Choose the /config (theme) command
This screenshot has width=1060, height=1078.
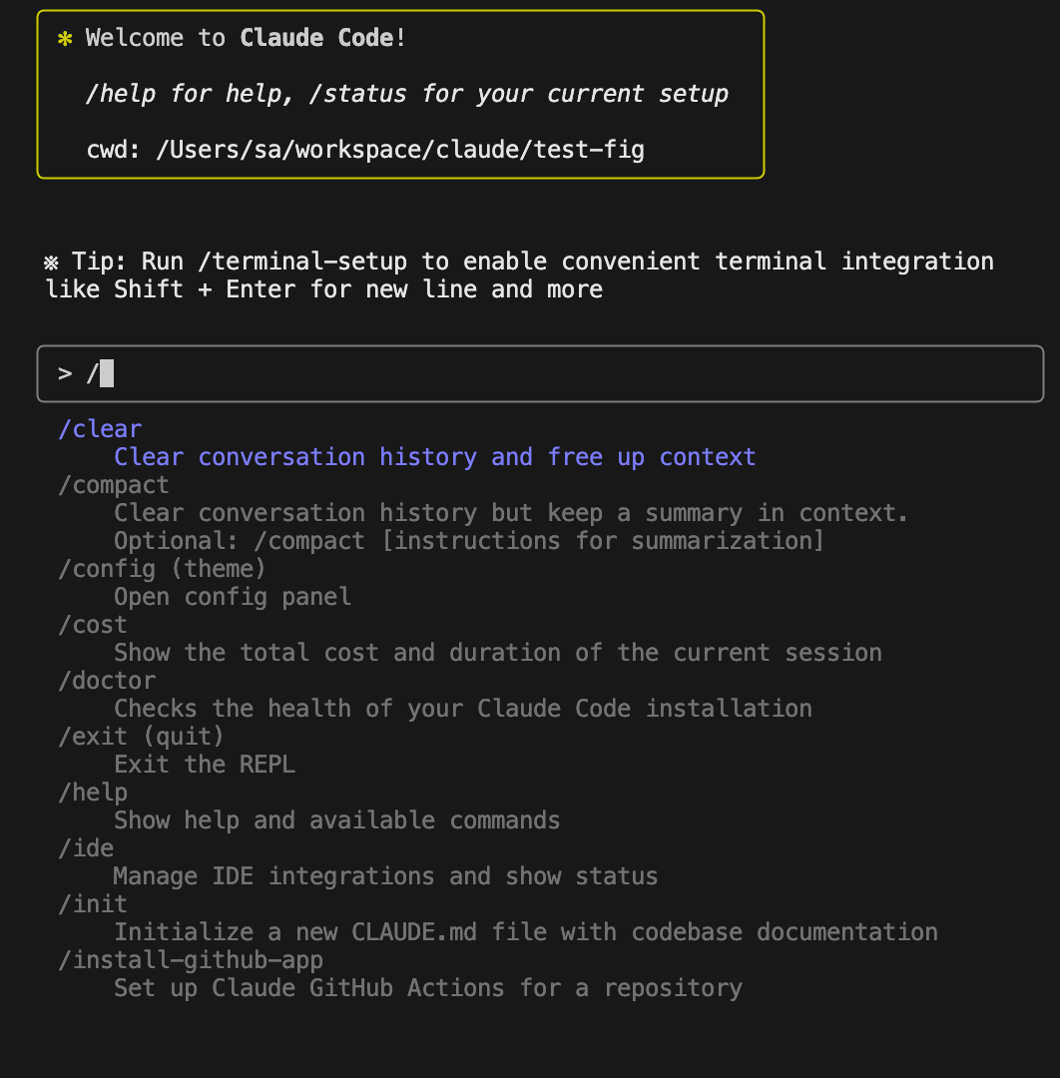(163, 569)
